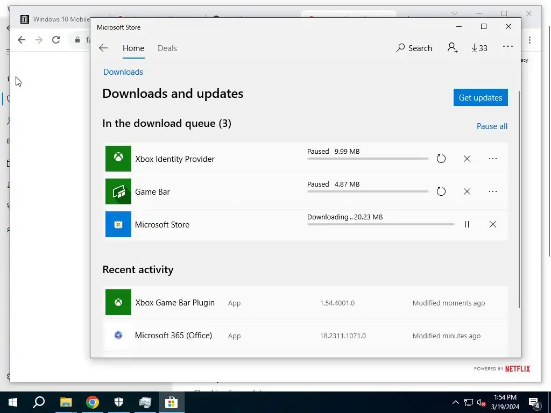Click the Microsoft Store download progress bar
The height and width of the screenshot is (413, 551).
(x=380, y=224)
